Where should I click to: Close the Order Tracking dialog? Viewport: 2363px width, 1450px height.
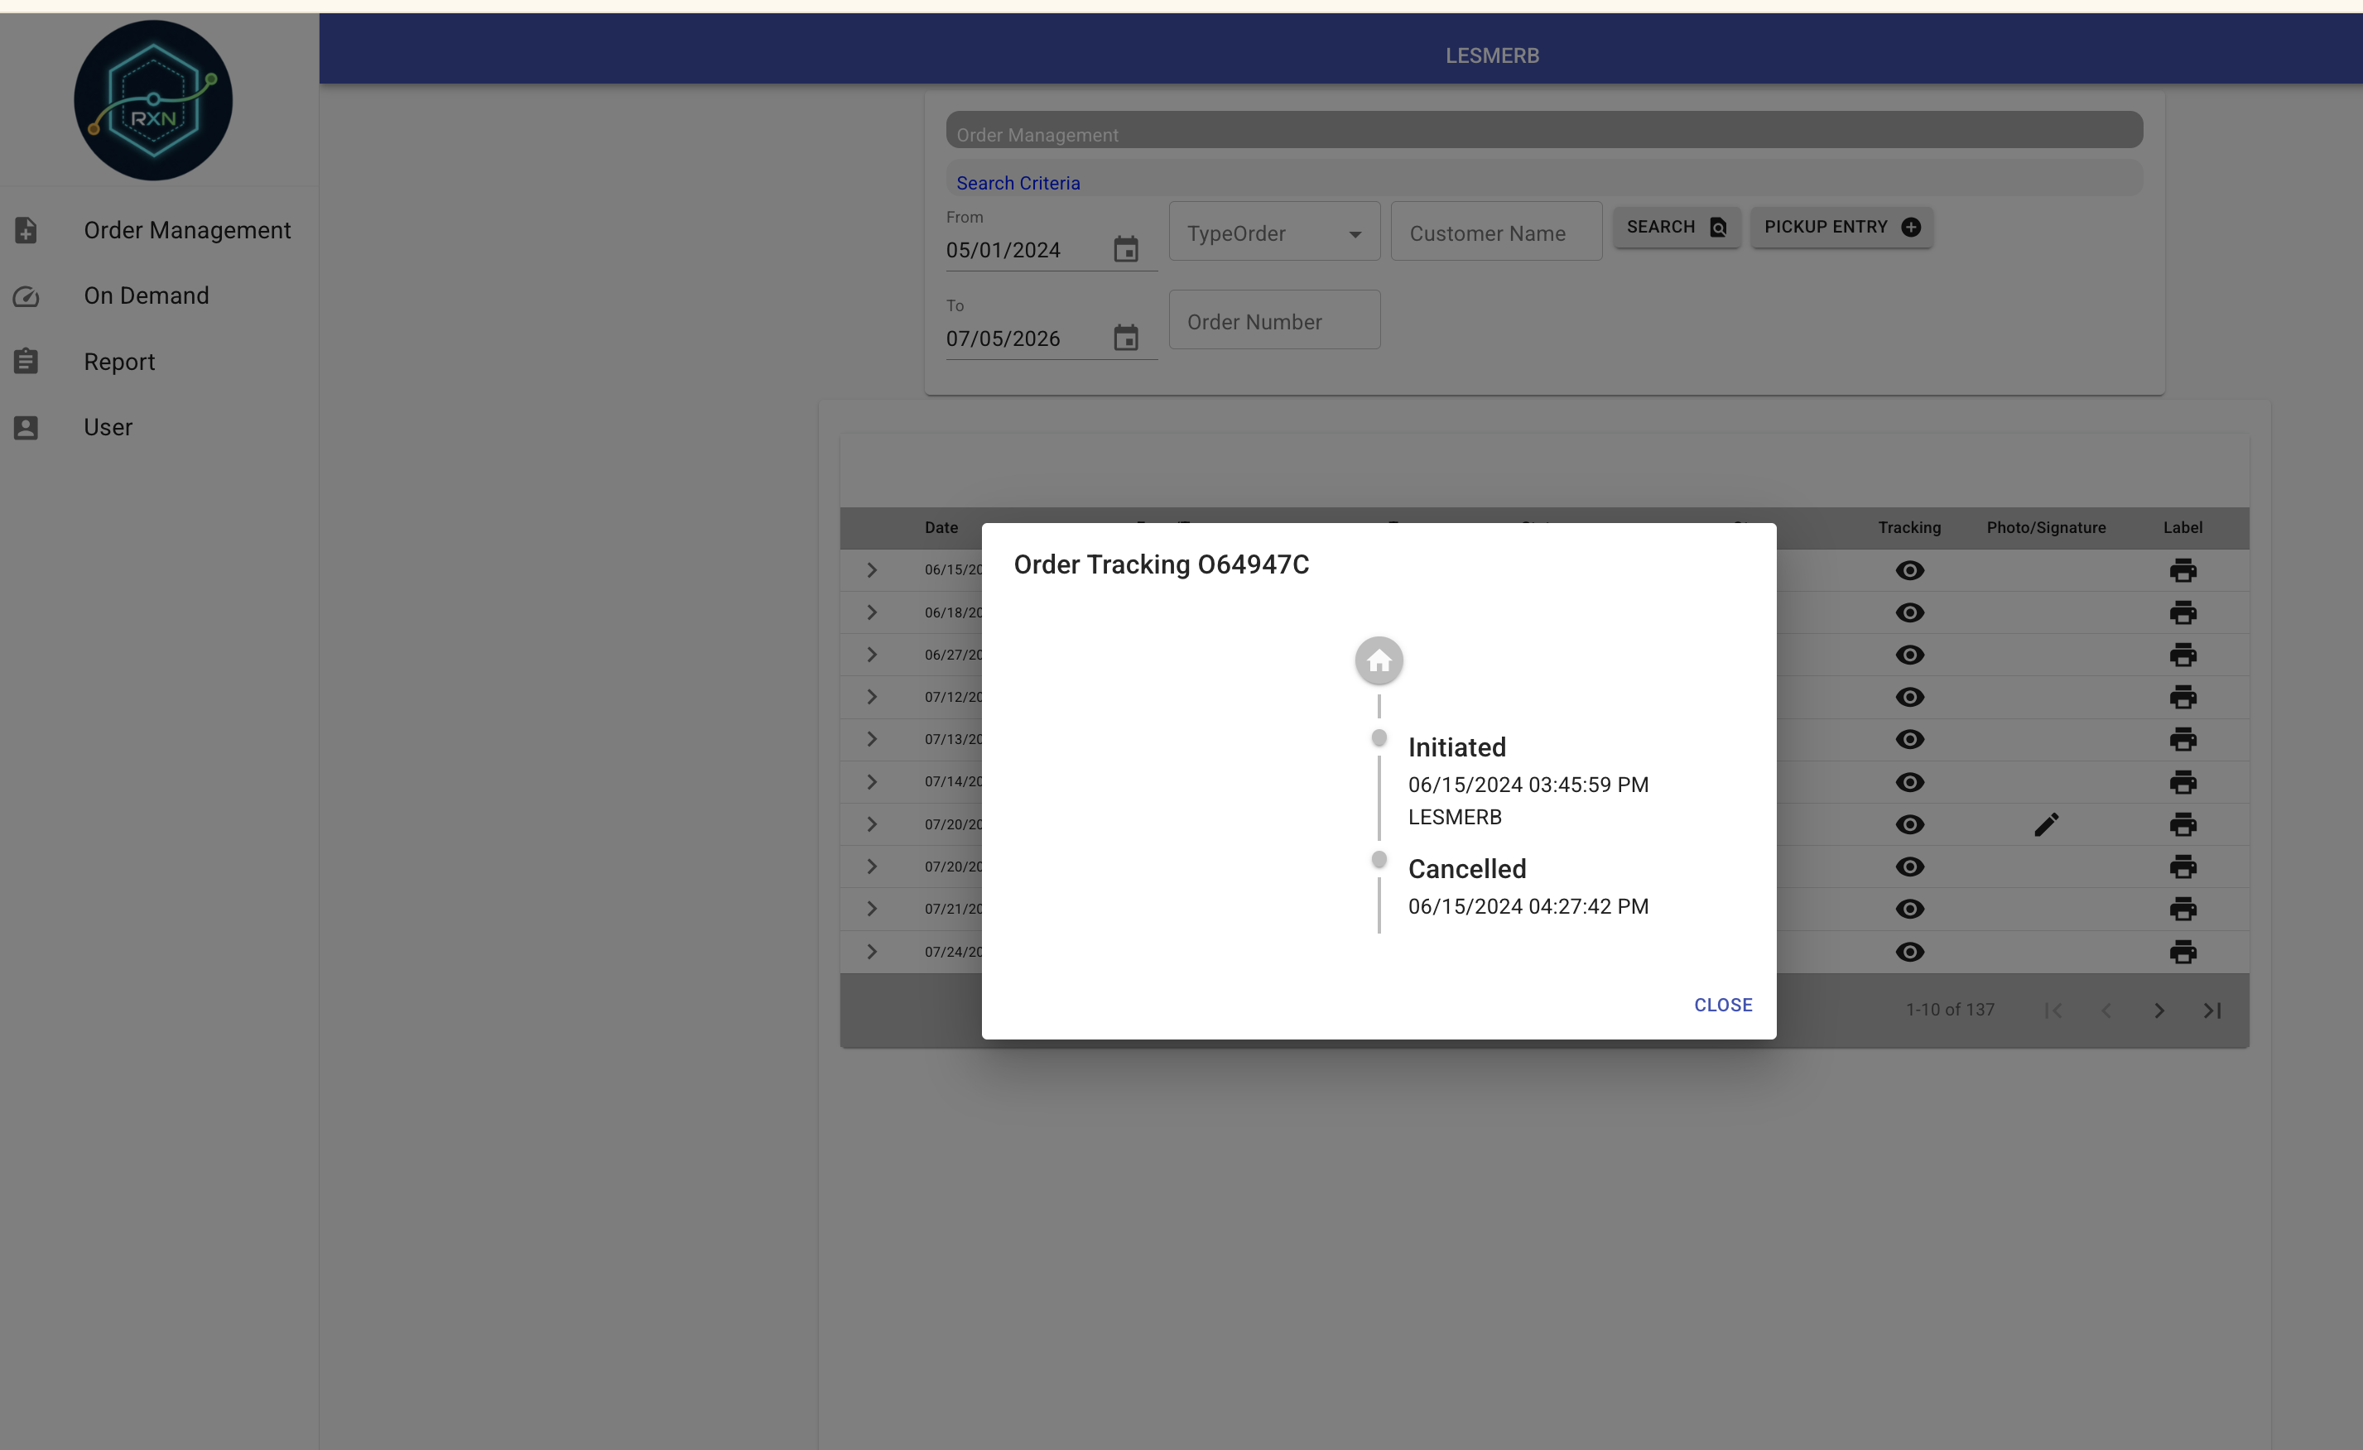coord(1722,1004)
